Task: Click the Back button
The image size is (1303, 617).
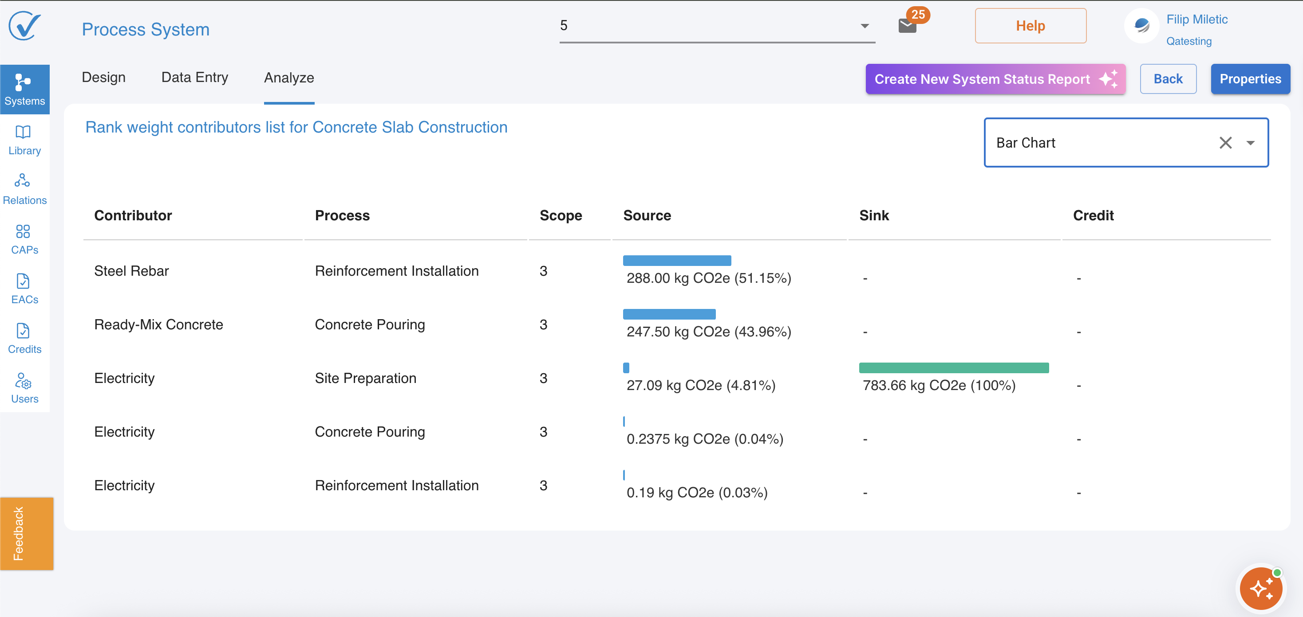Action: [x=1168, y=79]
